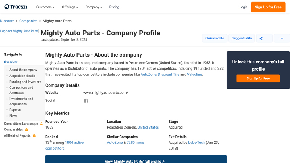Jump to Acquisition details section

(22, 76)
